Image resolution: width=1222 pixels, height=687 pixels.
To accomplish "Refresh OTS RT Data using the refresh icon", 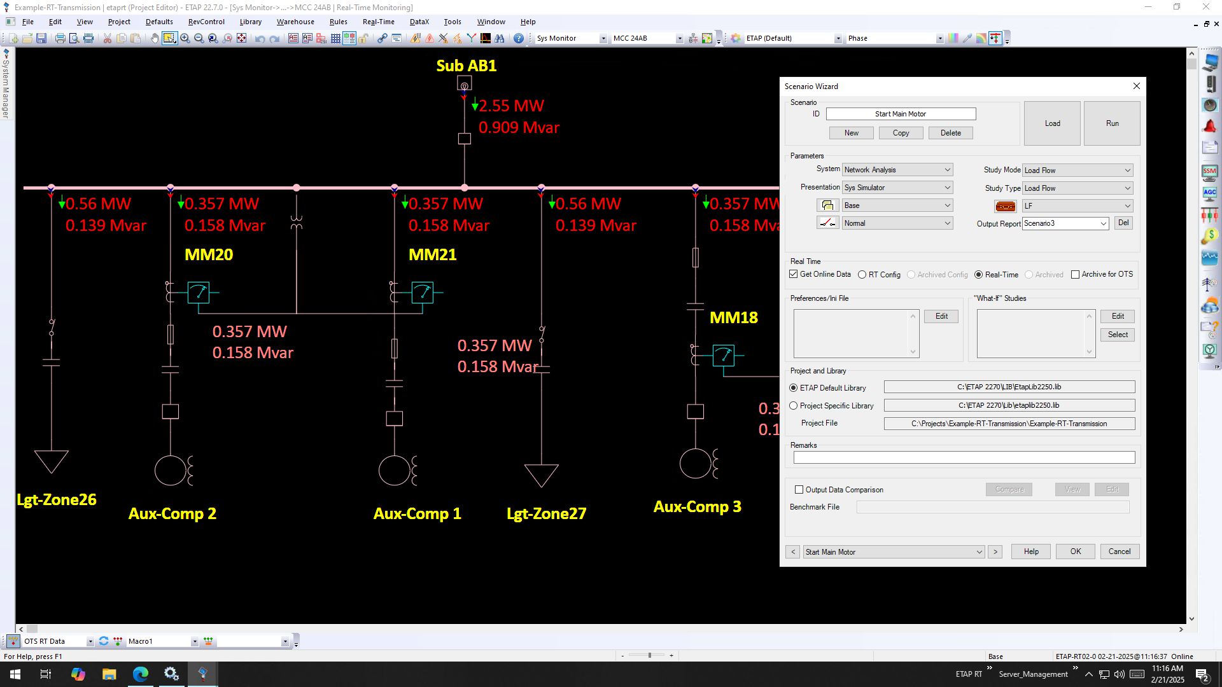I will coord(104,641).
